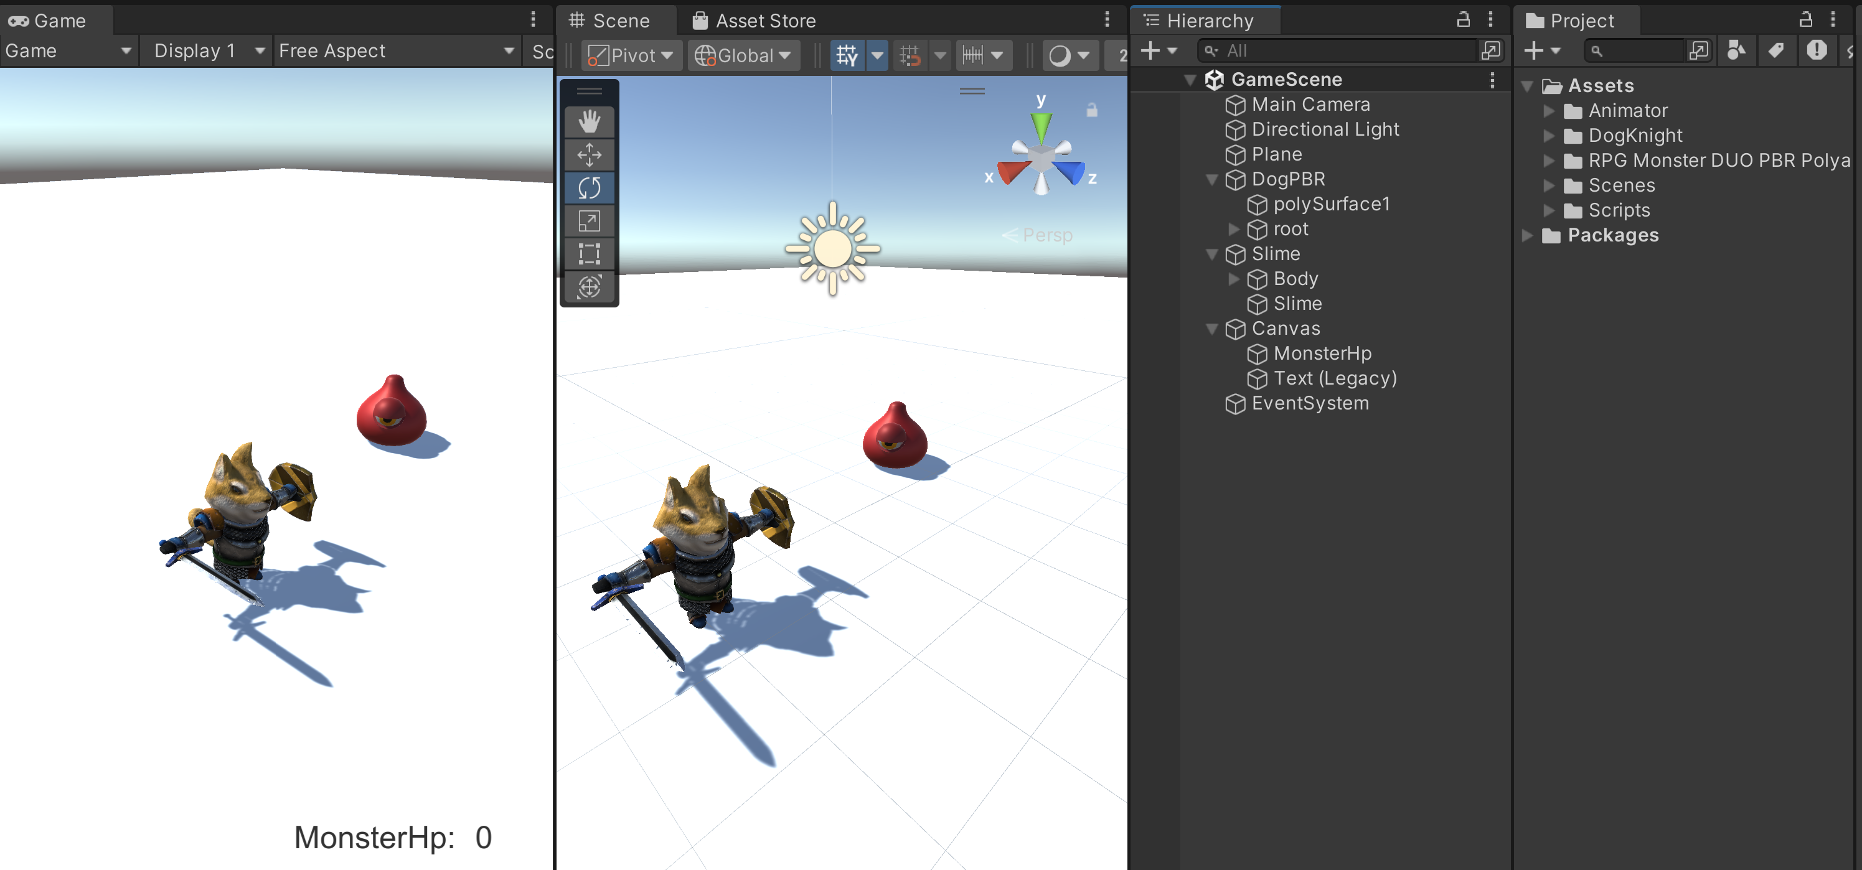1862x870 pixels.
Task: Click the Directional Light sun gizmo
Action: point(833,248)
